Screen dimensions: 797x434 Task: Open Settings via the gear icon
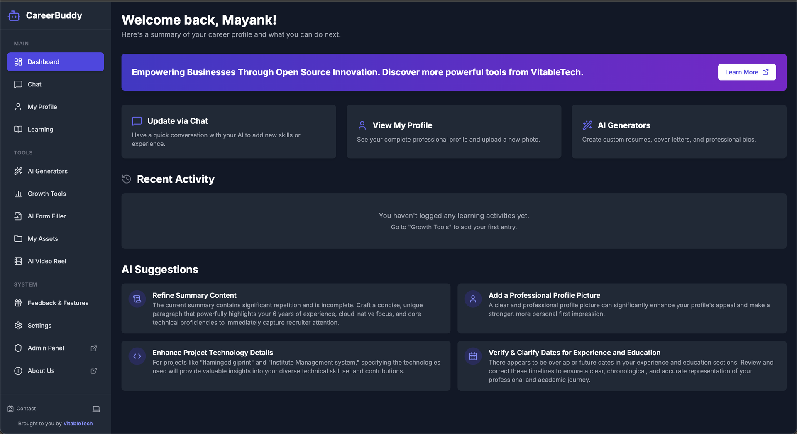coord(18,326)
